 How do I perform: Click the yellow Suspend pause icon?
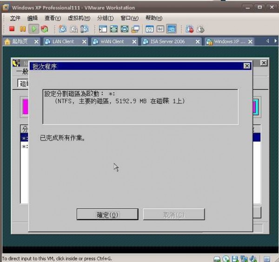click(23, 29)
